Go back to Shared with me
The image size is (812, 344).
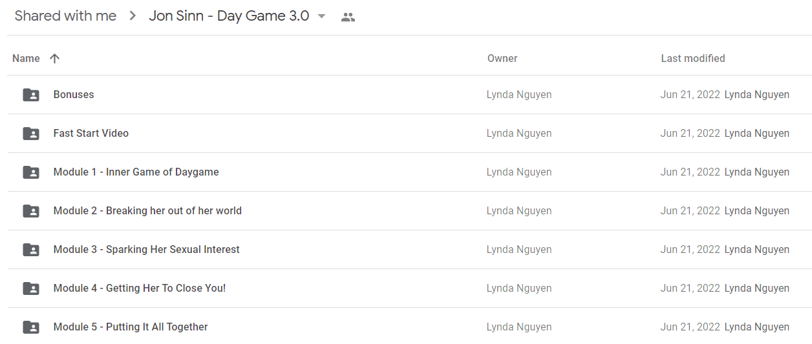pos(65,16)
